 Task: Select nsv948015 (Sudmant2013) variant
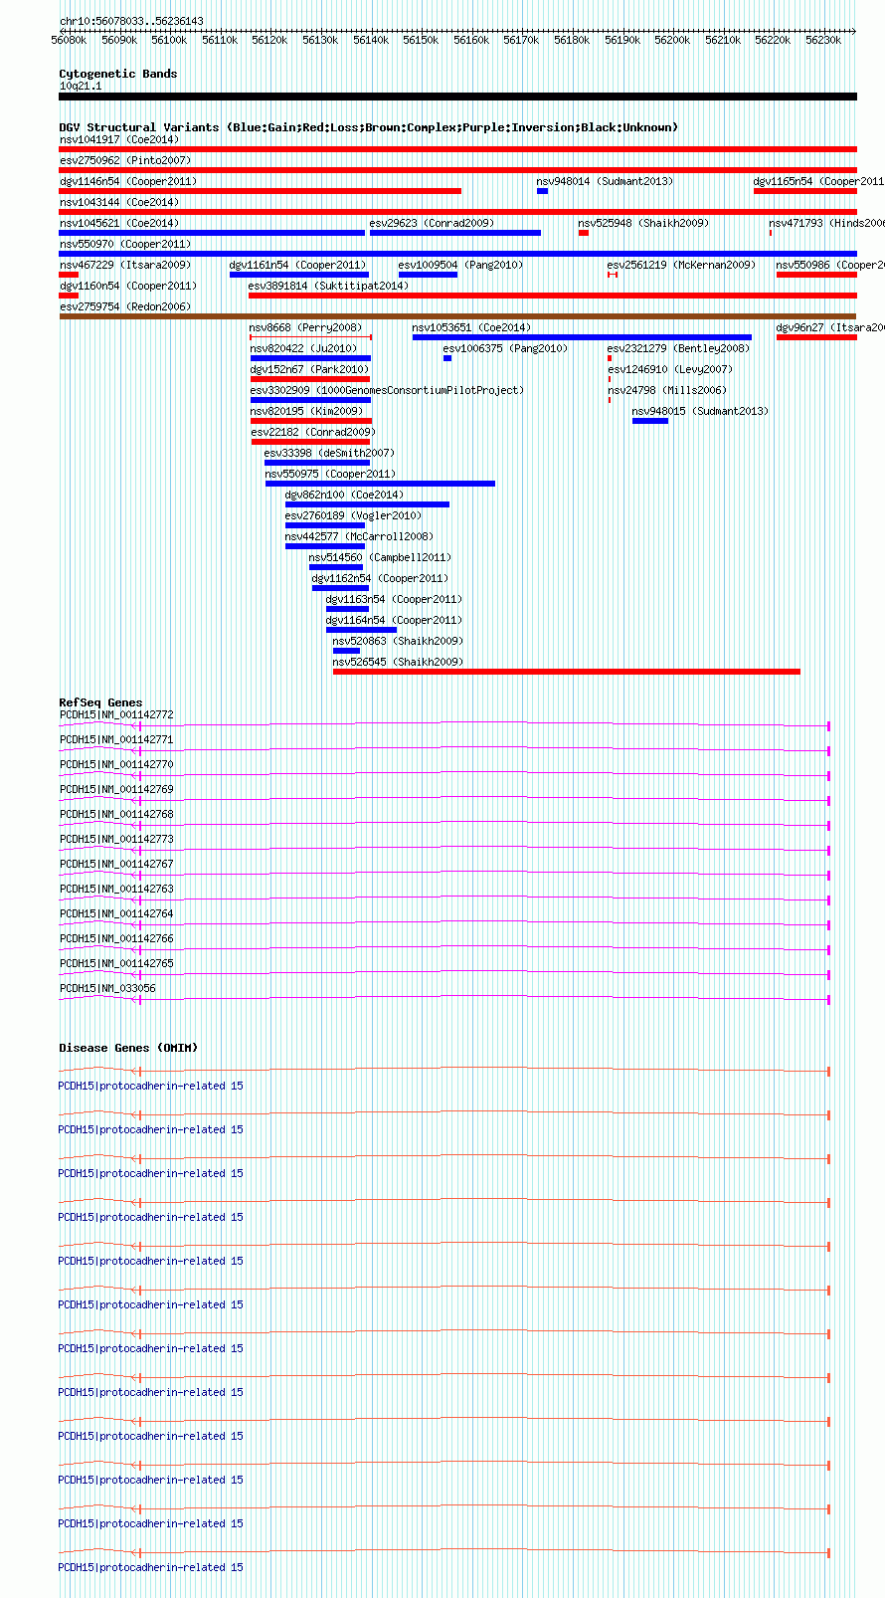pyautogui.click(x=700, y=411)
